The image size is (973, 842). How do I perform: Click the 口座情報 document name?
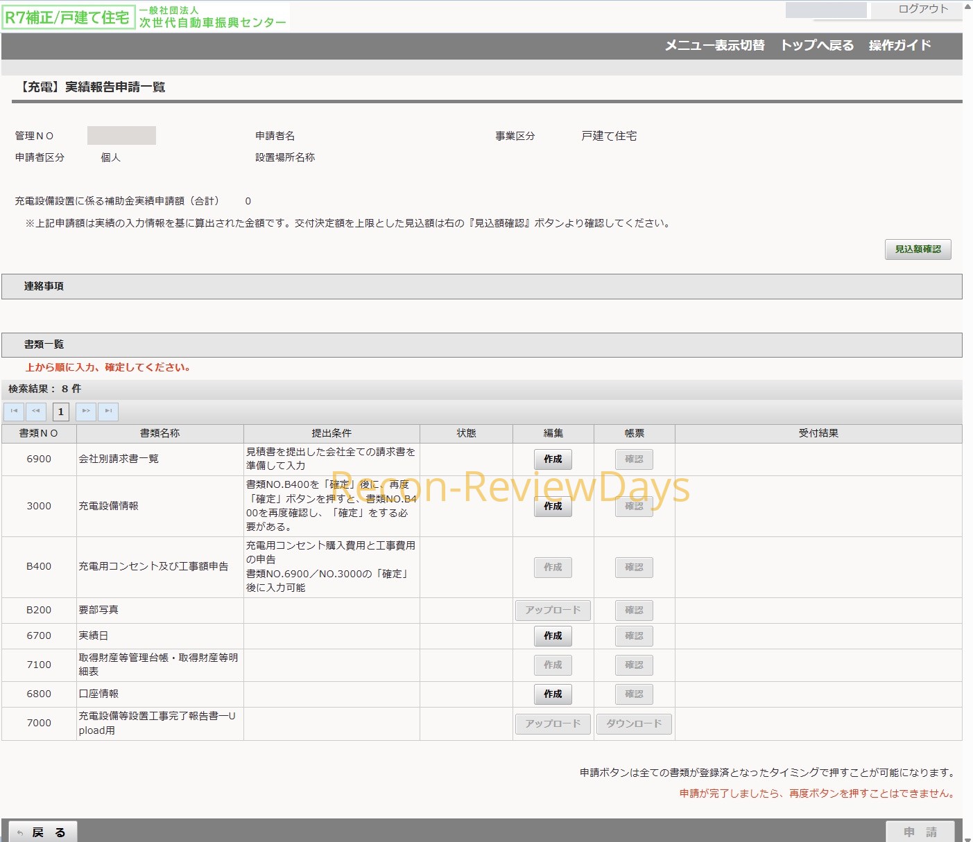point(98,694)
